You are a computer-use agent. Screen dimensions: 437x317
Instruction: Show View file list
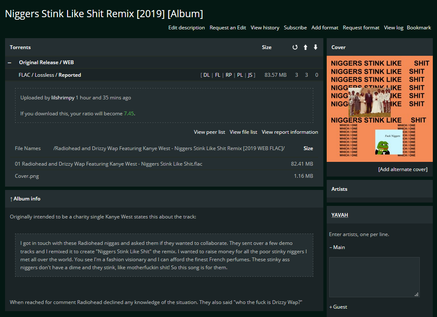[x=243, y=132]
